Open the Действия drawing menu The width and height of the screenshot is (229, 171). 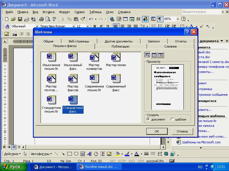point(12,154)
